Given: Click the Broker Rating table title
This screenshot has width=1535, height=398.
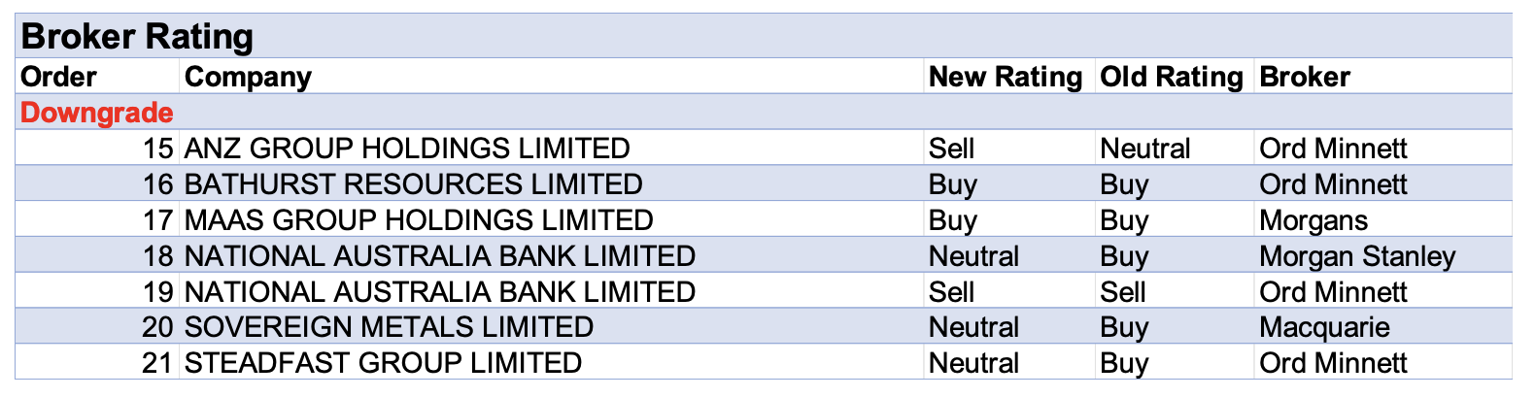Looking at the screenshot, I should coord(137,37).
